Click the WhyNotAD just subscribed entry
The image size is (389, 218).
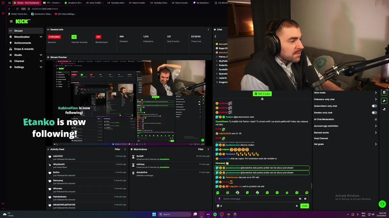point(88,166)
